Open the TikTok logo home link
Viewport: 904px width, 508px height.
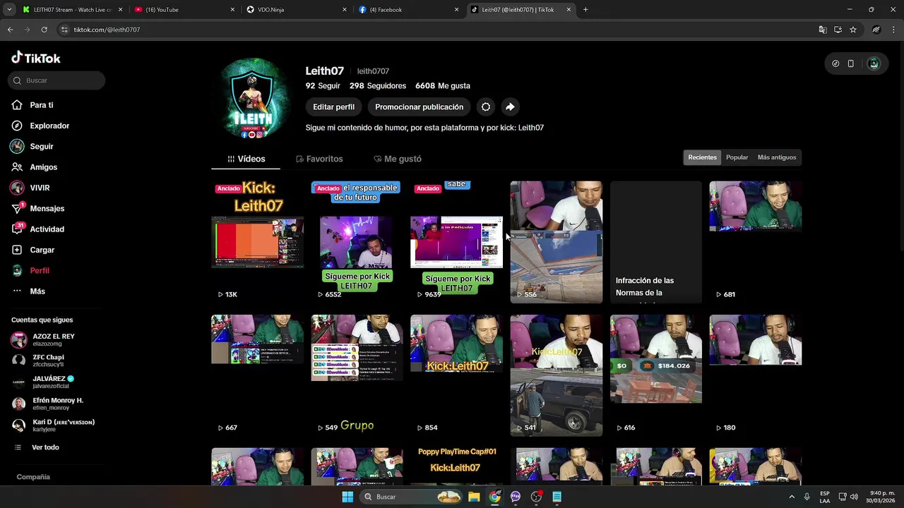tap(36, 58)
